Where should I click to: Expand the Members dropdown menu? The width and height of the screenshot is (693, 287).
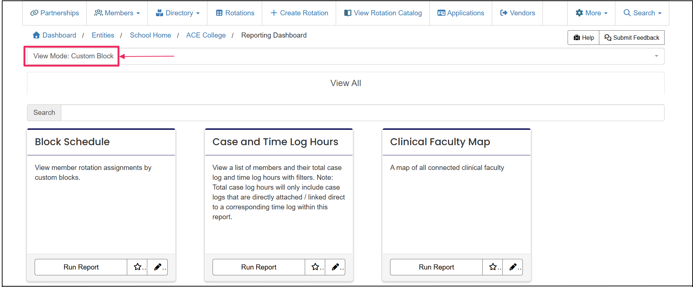(117, 13)
